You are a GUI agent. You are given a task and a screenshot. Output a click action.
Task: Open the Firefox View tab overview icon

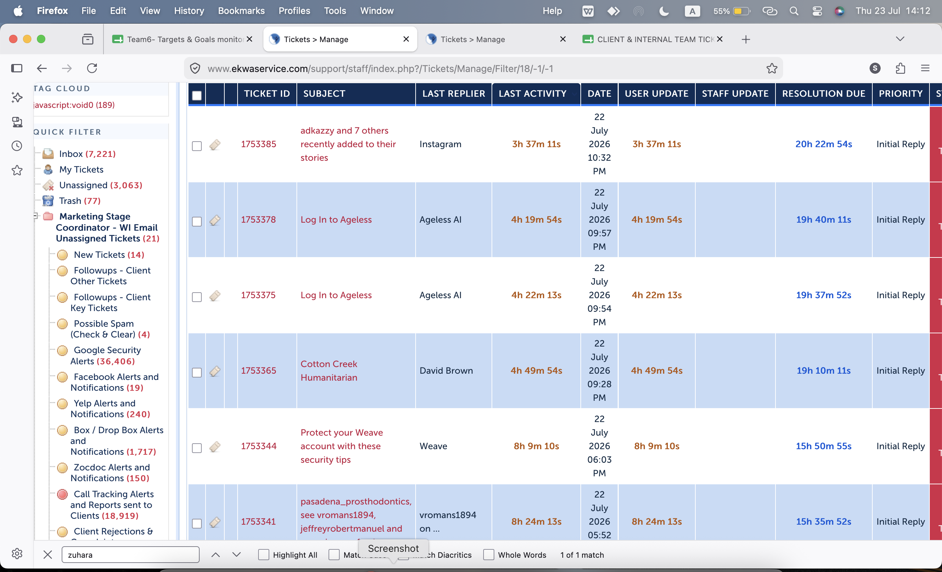pos(87,39)
